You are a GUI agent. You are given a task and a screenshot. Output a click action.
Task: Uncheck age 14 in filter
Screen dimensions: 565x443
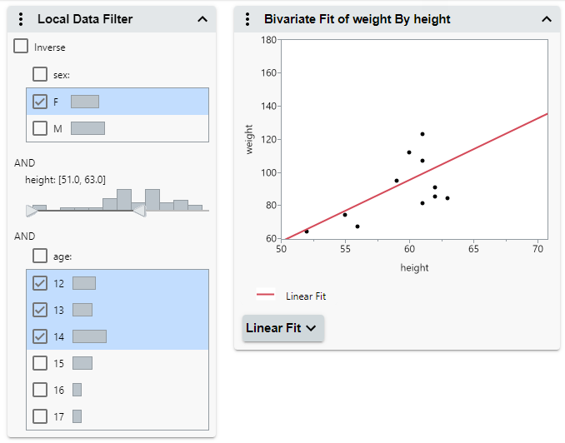coord(40,336)
